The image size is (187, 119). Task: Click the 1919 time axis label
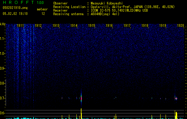coord(163,26)
